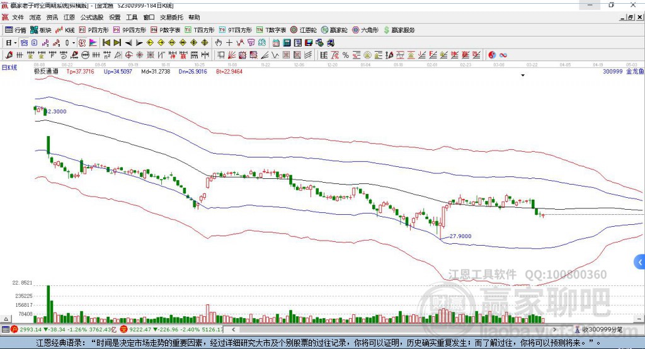Click 收300999分笔 status entry

coord(599,329)
